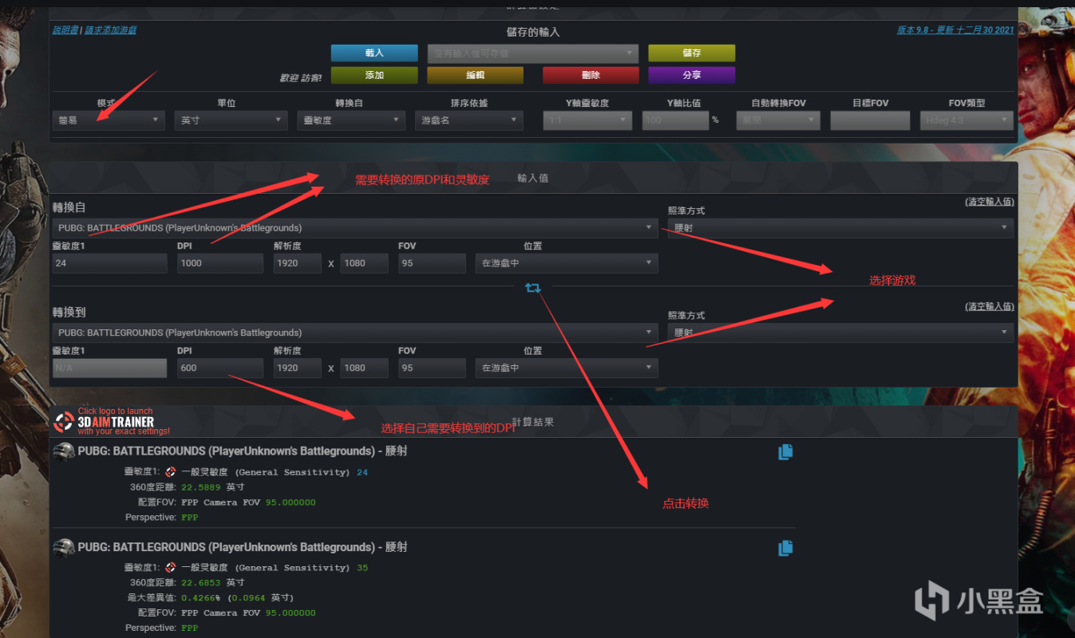
Task: Click the 360度距離 value 22.6853
Action: (202, 583)
